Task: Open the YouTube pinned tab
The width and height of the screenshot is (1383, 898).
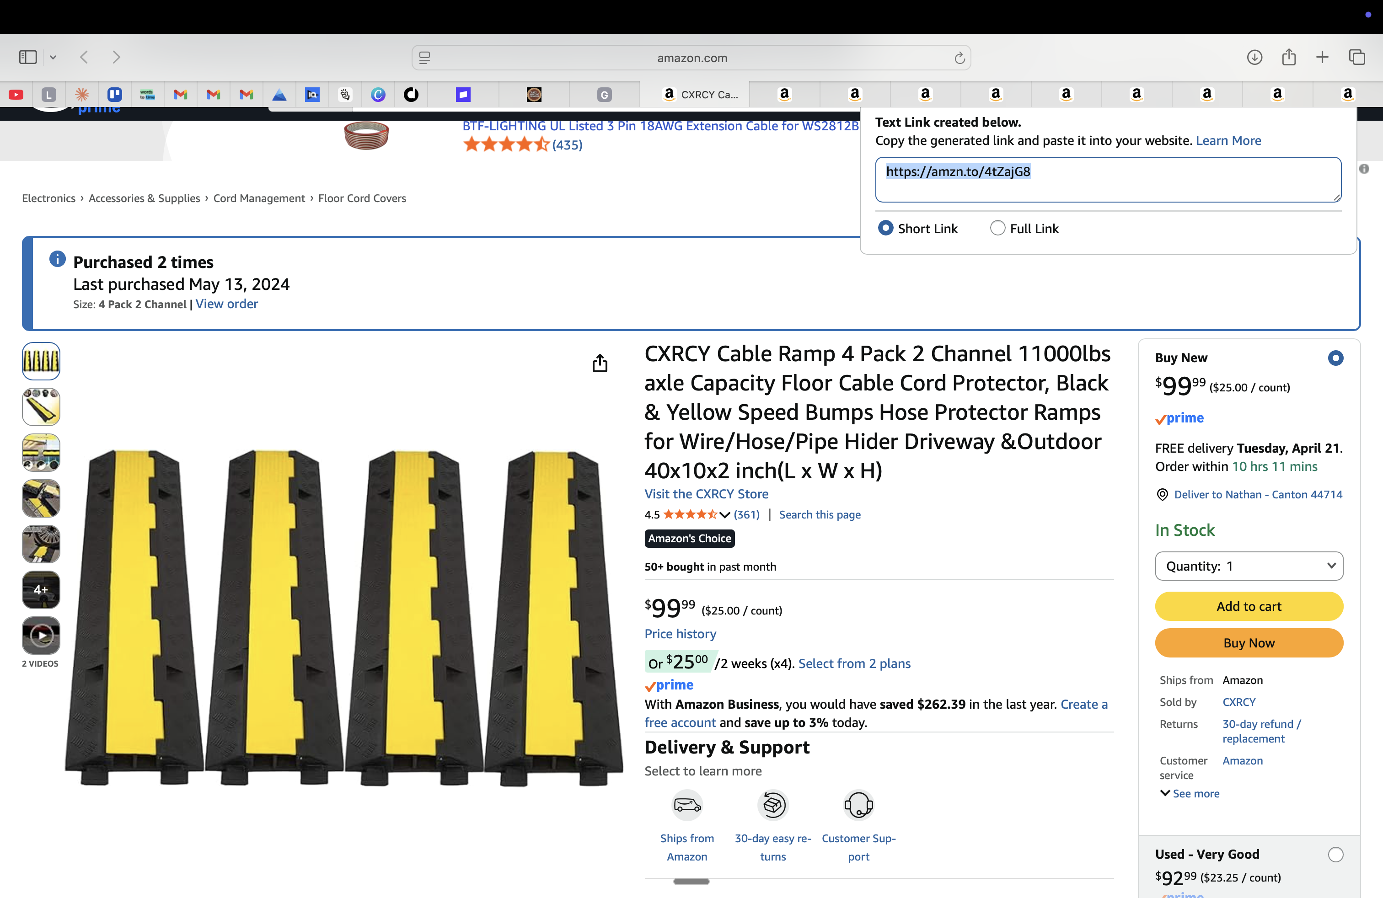Action: tap(16, 94)
